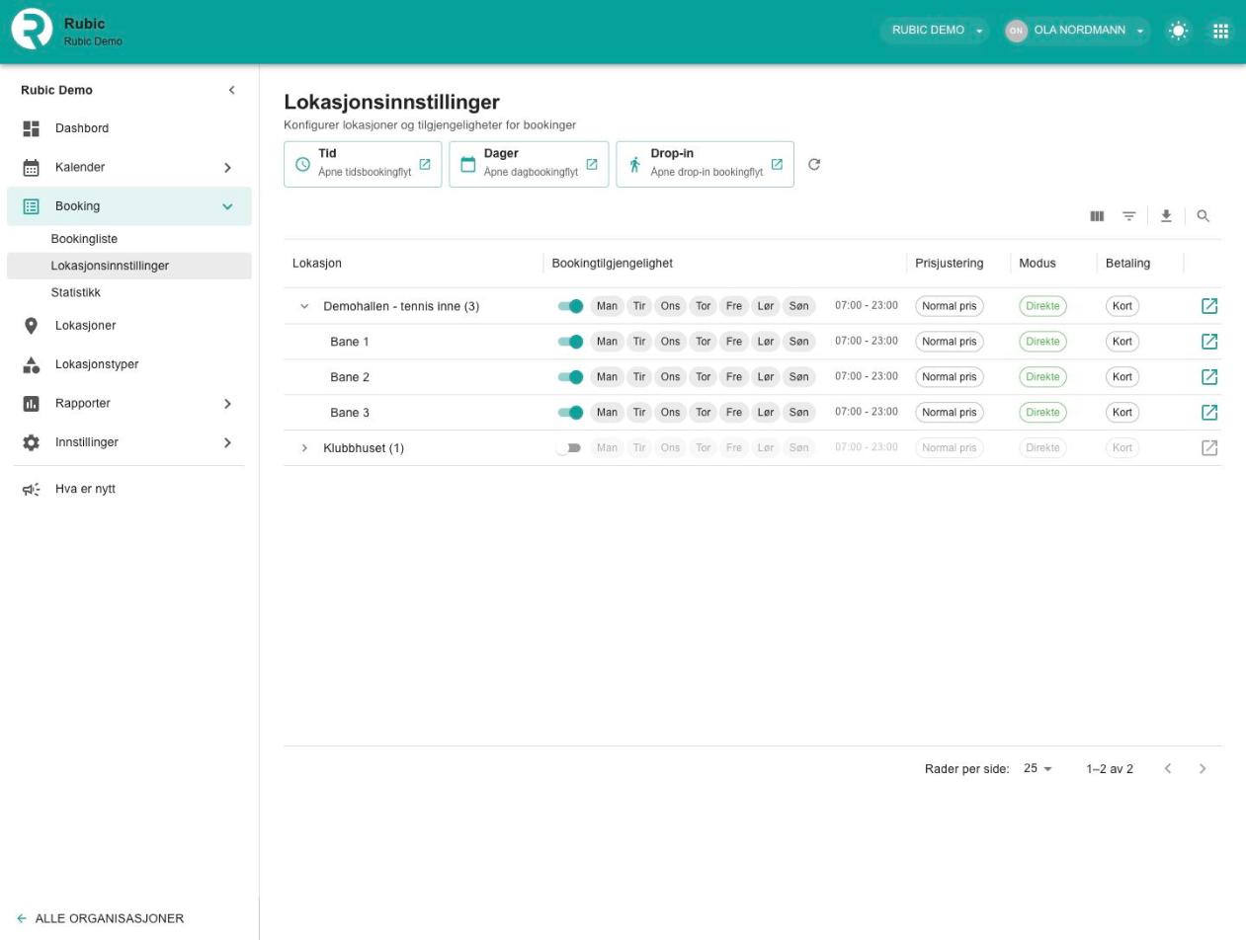Open the table search icon

(1204, 216)
